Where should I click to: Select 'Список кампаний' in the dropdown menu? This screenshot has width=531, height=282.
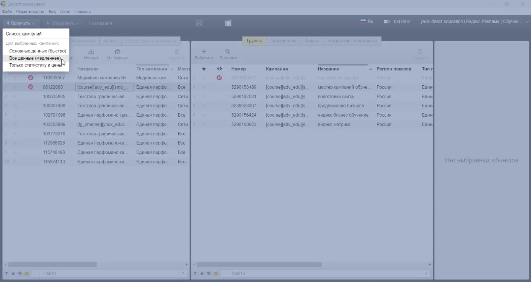[24, 34]
